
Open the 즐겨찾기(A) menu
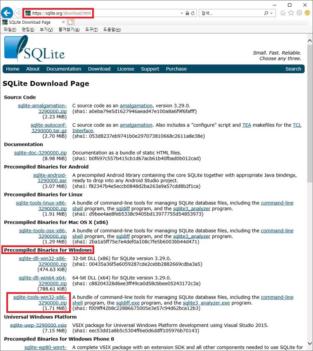point(69,30)
